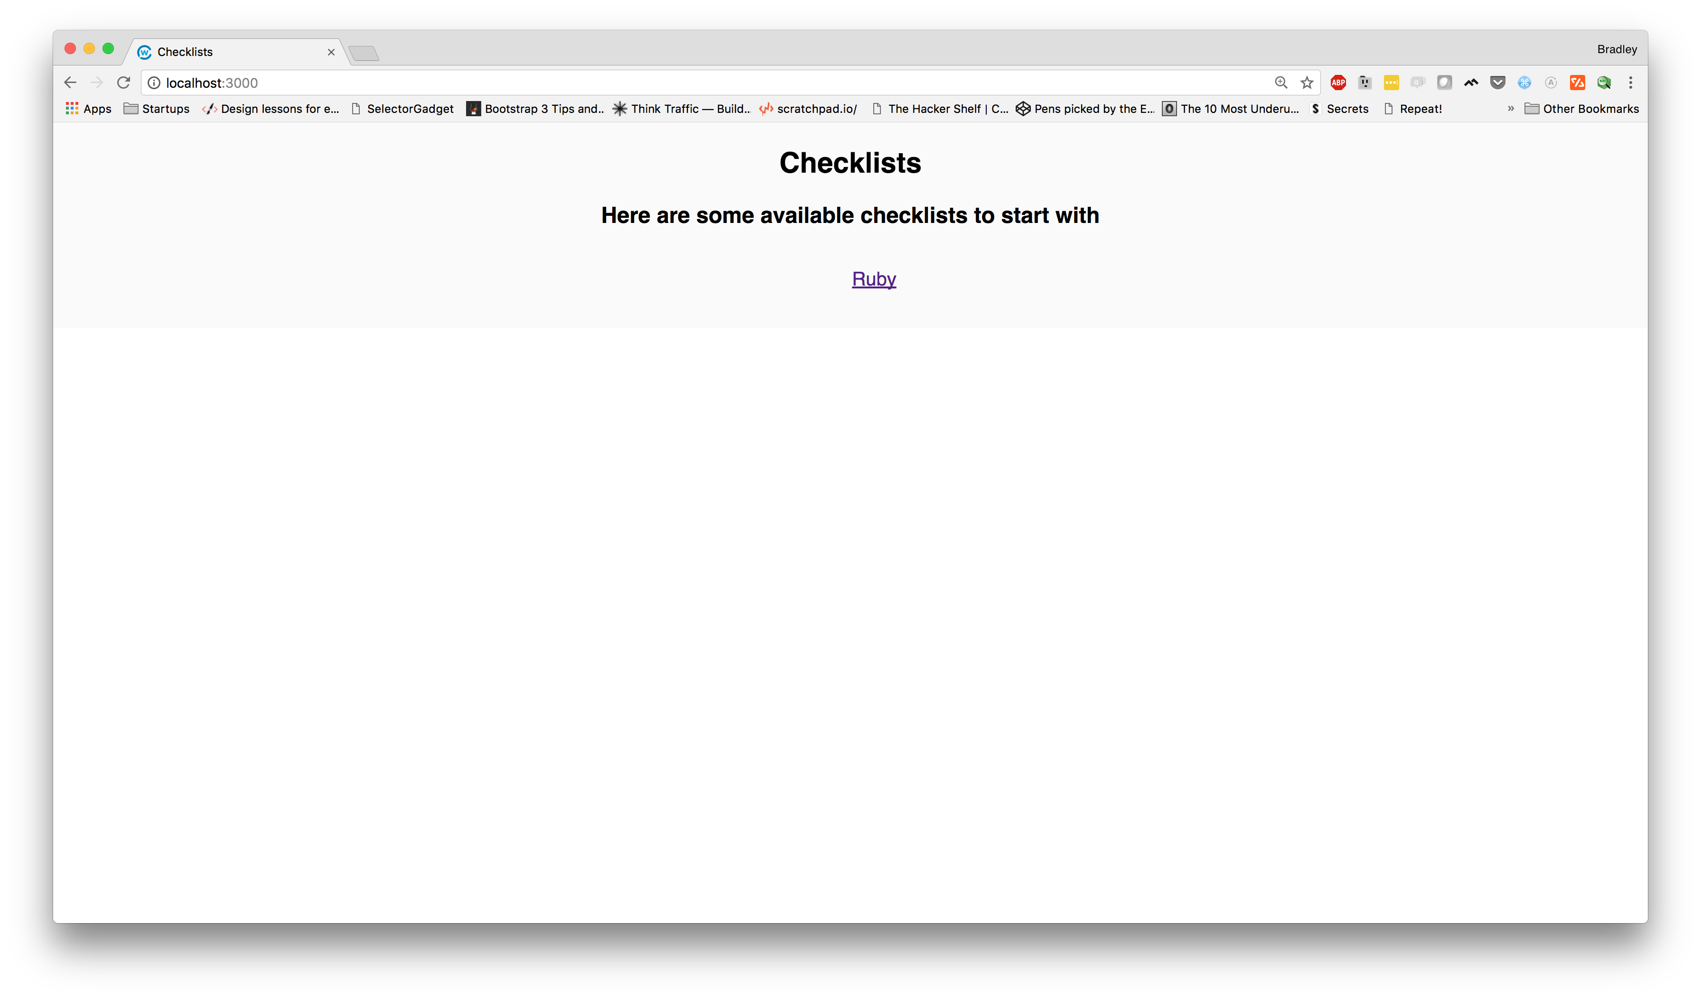Click the Ruby checklist link
Screen dimensions: 1701x999
click(874, 278)
